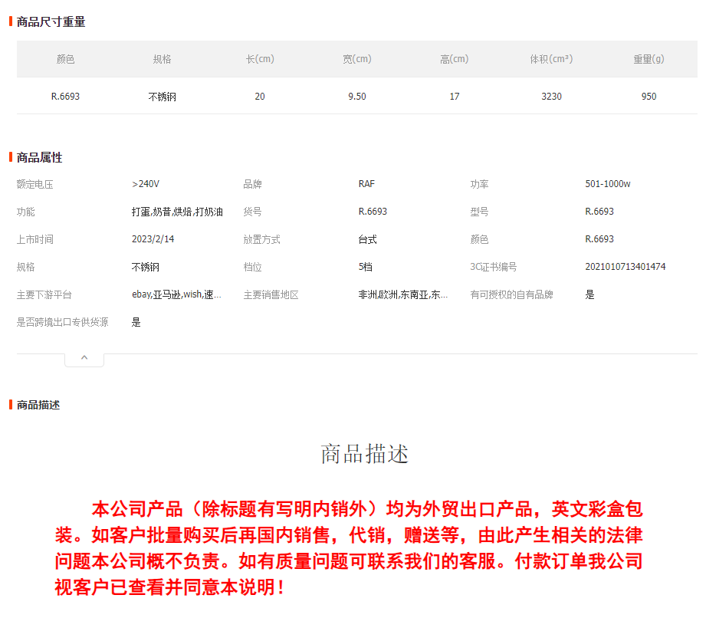
Task: Click the height value 17
Action: [455, 97]
